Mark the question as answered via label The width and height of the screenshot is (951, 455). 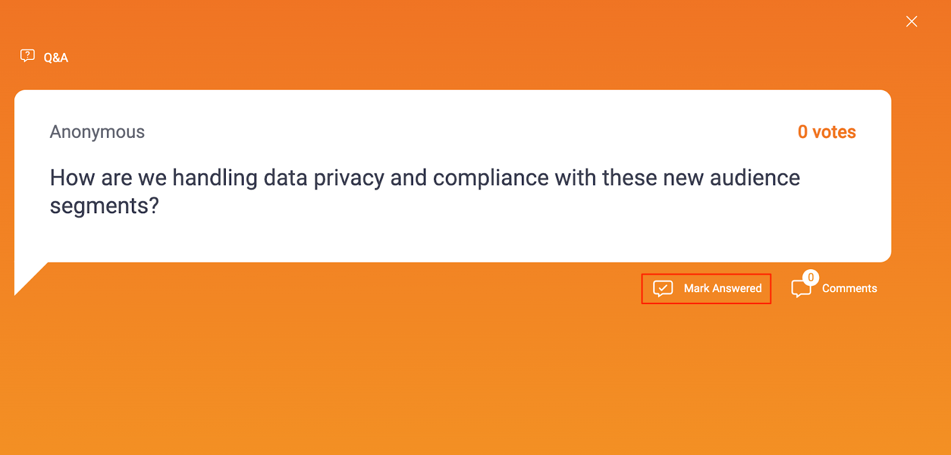coord(722,289)
